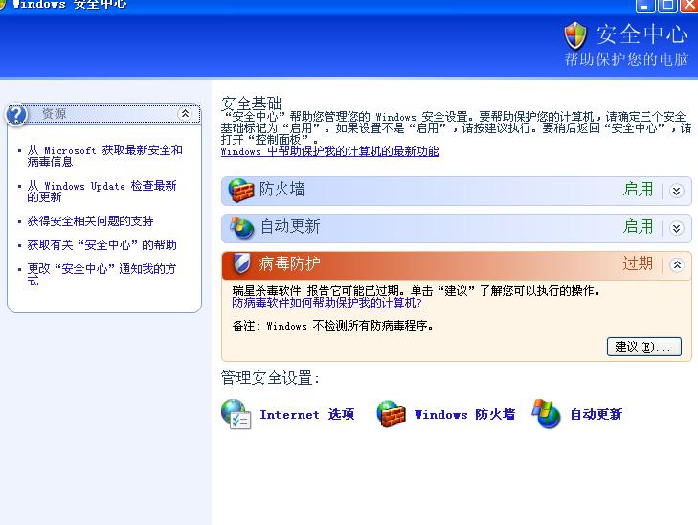
Task: Click the 自动更新 globe icon in status bar
Action: 241,228
